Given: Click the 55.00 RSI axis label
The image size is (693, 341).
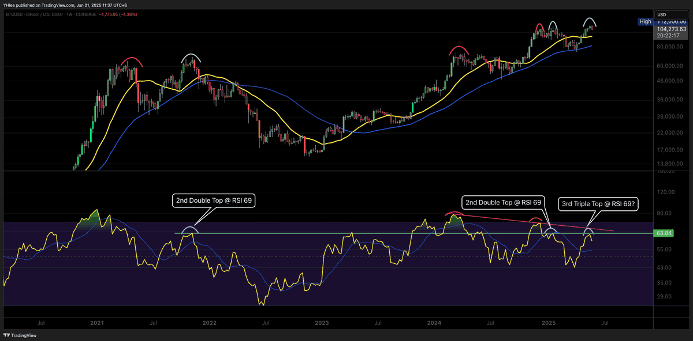Looking at the screenshot, I should (664, 249).
